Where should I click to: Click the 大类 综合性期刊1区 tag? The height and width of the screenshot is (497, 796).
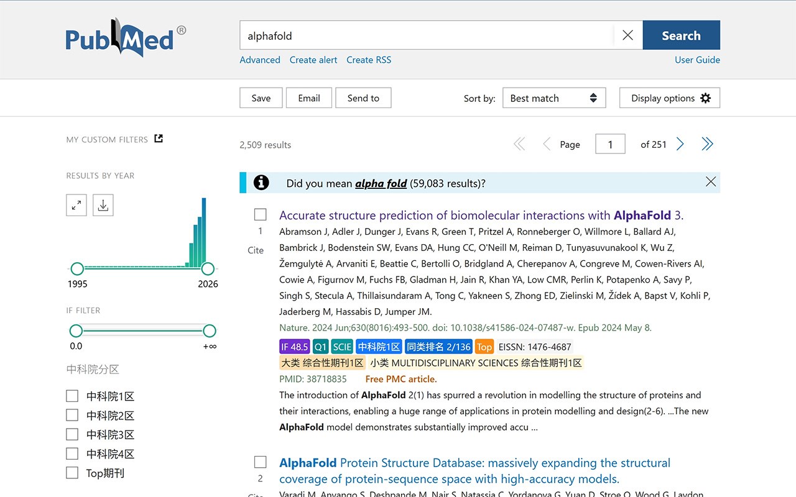point(322,363)
